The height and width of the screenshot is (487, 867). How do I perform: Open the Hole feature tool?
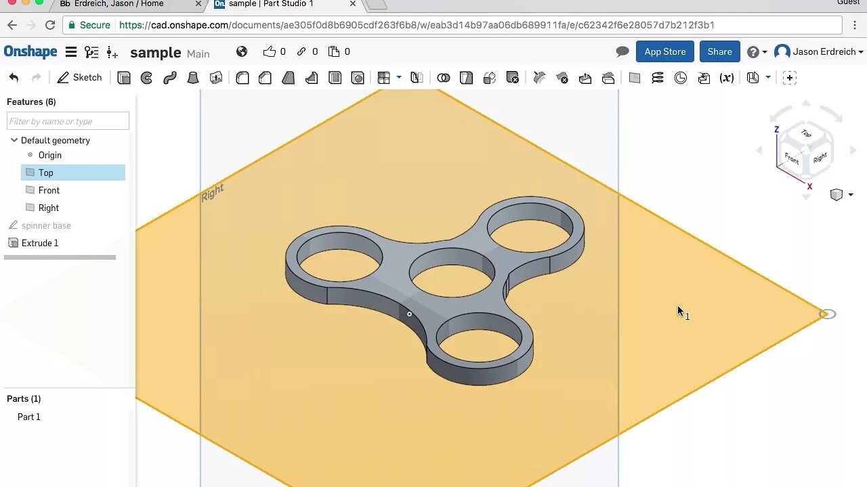coord(358,77)
